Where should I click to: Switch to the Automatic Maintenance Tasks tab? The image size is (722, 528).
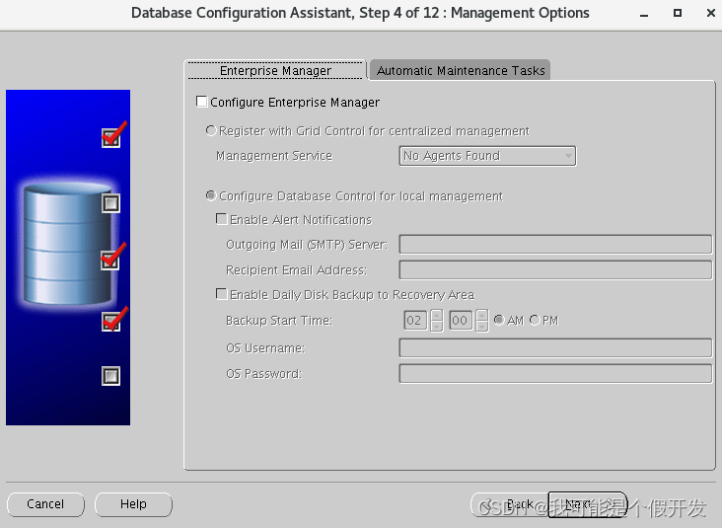tap(460, 70)
